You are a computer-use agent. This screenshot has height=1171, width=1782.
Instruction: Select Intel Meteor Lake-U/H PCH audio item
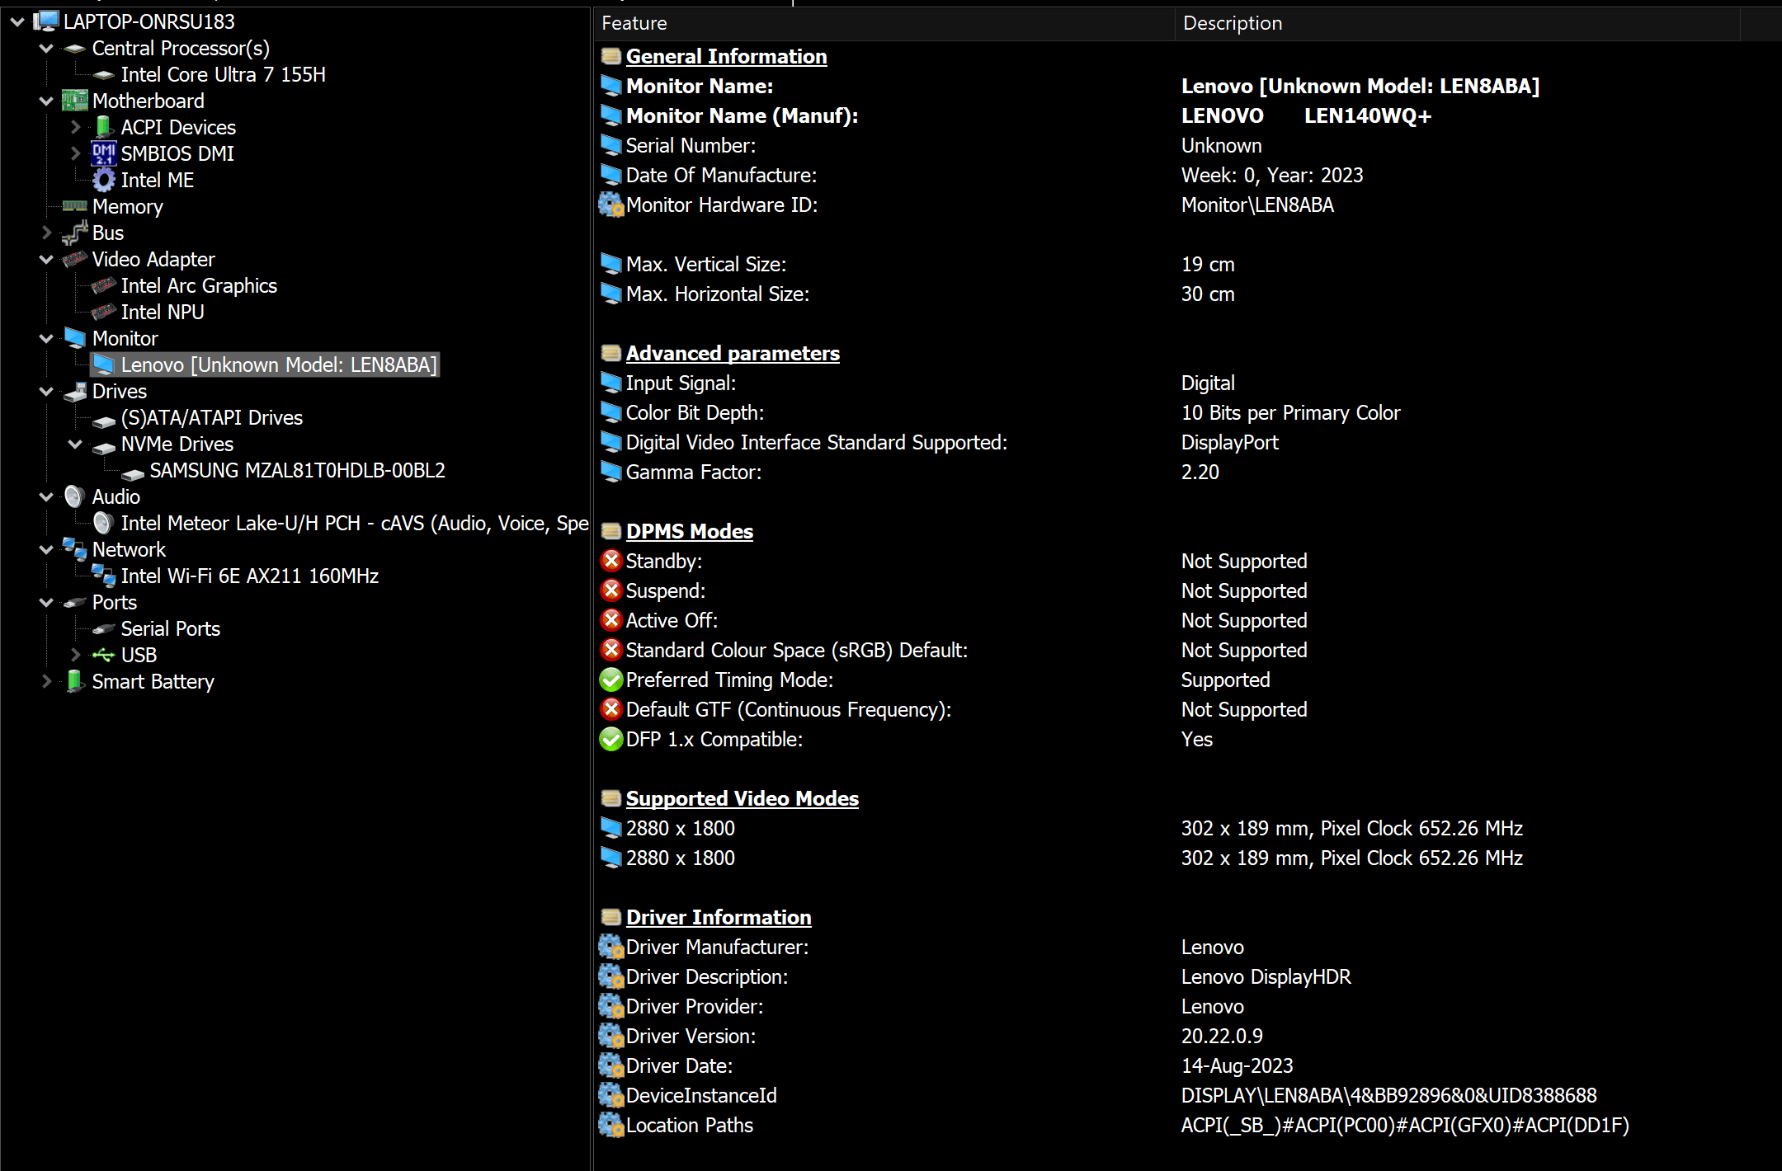(x=355, y=524)
